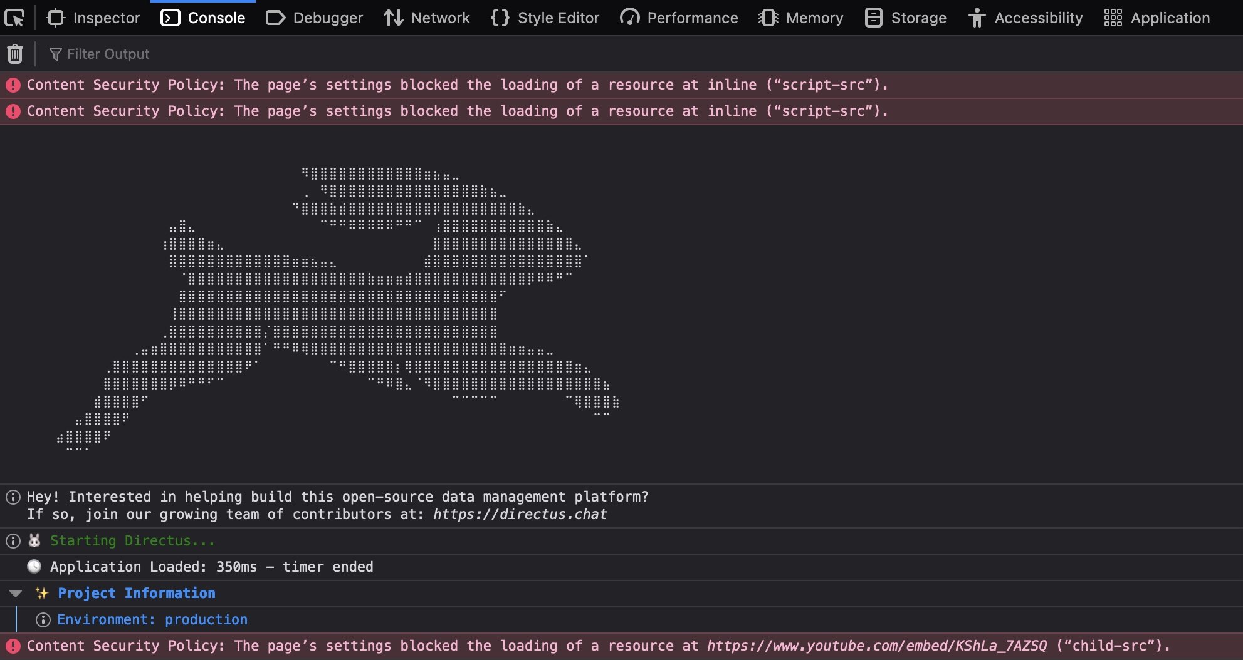Open the https://directus.chat link
The image size is (1243, 660).
point(520,515)
